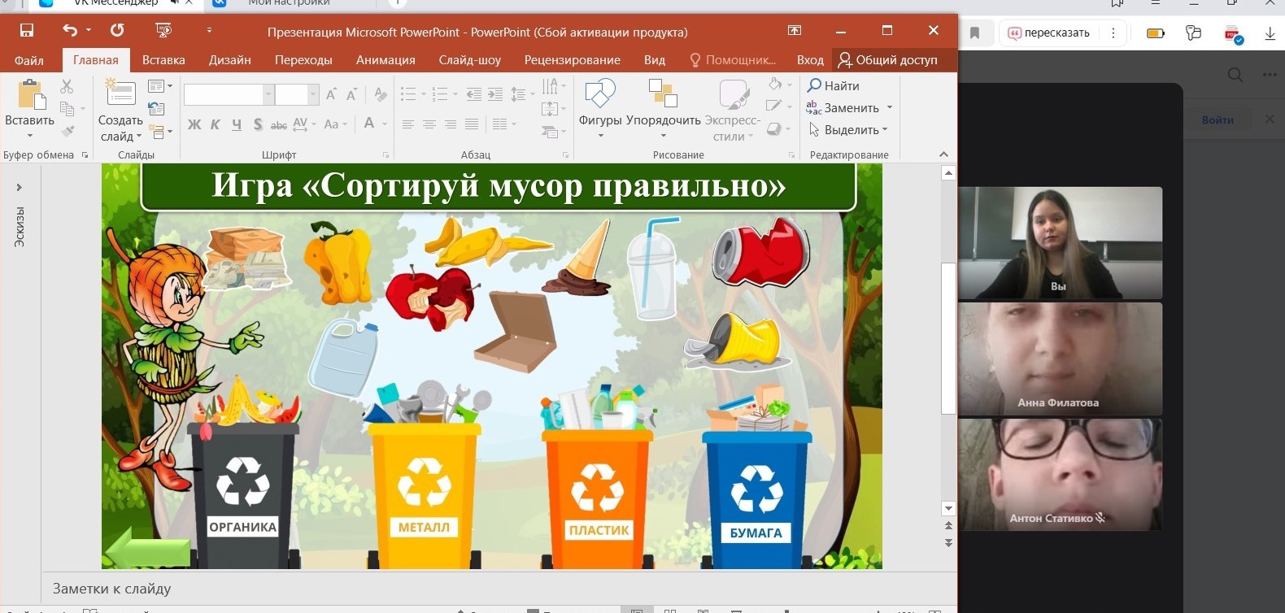Open Change Case (Aa) dropdown
Image resolution: width=1285 pixels, height=613 pixels.
[335, 124]
